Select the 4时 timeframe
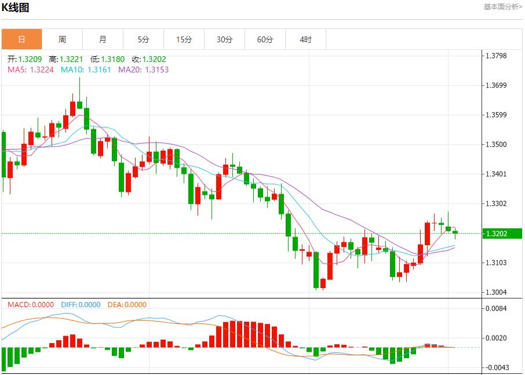Screen dimensions: 525x375 click(x=305, y=39)
